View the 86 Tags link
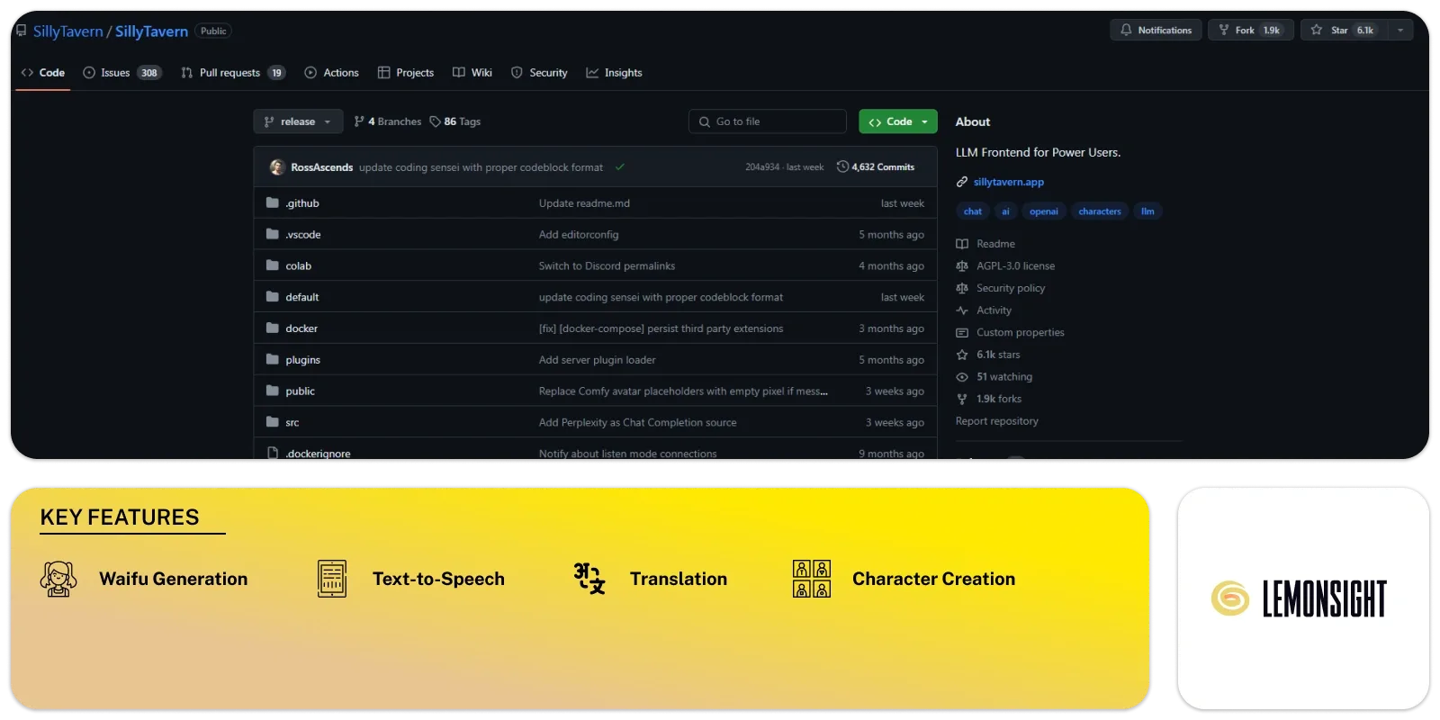This screenshot has width=1440, height=720. coord(455,121)
